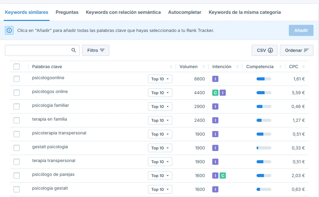This screenshot has height=197, width=319.
Task: Tick the select-all checkbox in the header
Action: 17,67
